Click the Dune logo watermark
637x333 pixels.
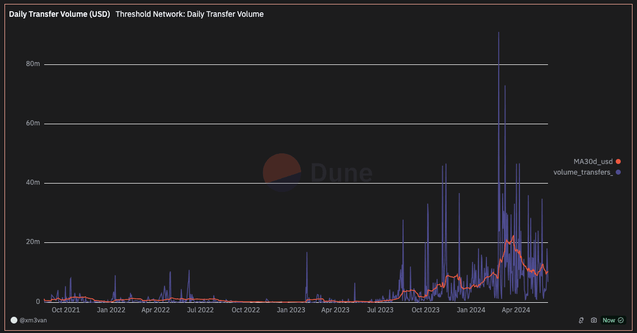[317, 173]
